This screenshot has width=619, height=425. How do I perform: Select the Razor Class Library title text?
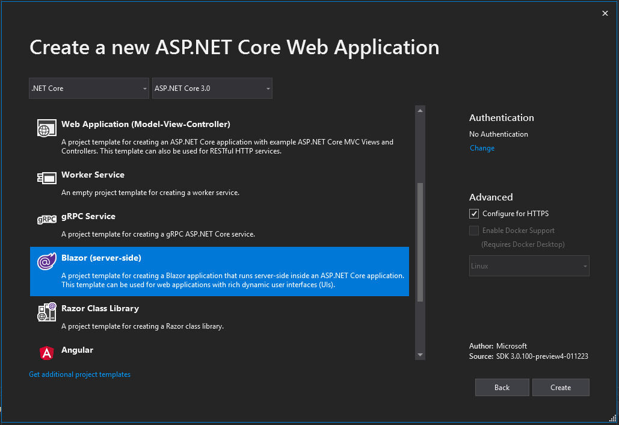click(100, 308)
